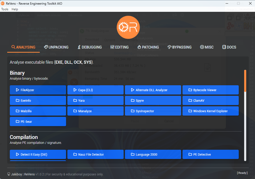Click the folder icon on Yara
The width and height of the screenshot is (255, 179).
75,100
